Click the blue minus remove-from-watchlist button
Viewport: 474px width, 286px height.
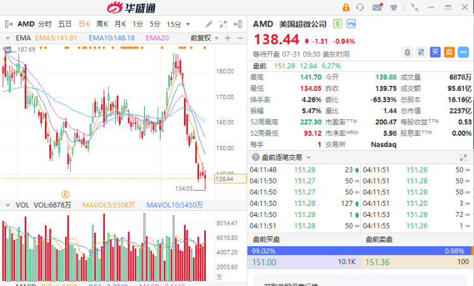point(463,52)
